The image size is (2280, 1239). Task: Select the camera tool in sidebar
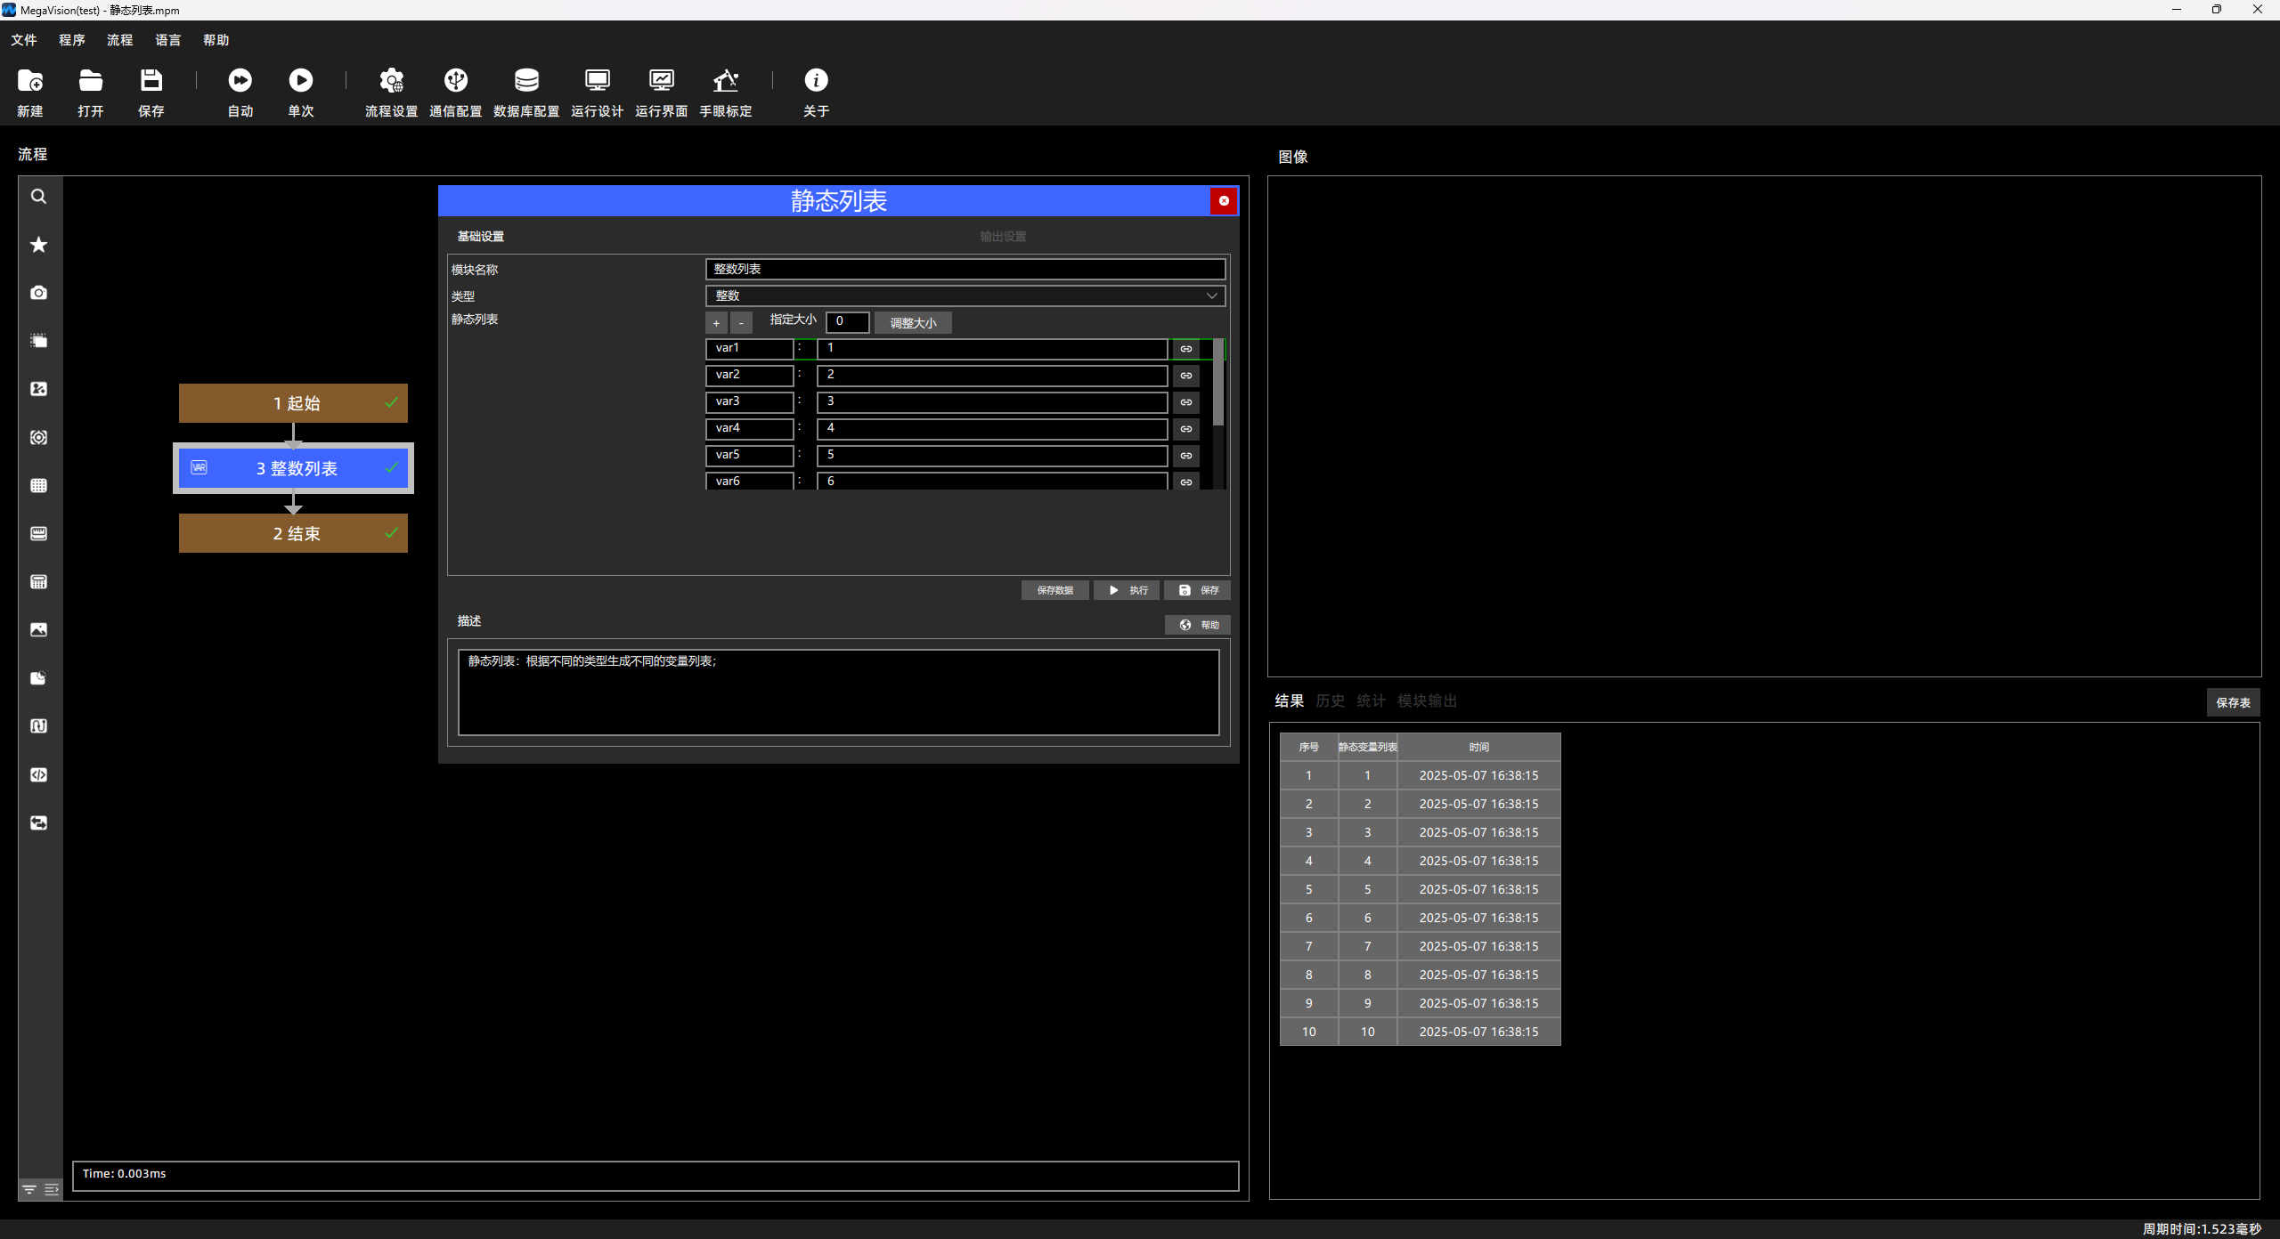39,293
